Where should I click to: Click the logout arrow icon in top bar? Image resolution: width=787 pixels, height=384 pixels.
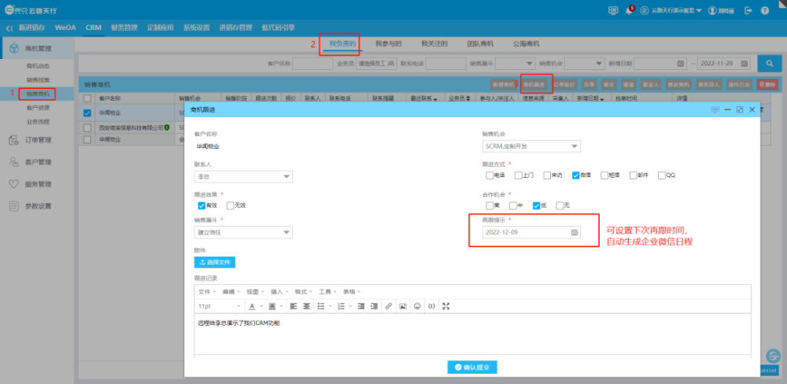748,10
